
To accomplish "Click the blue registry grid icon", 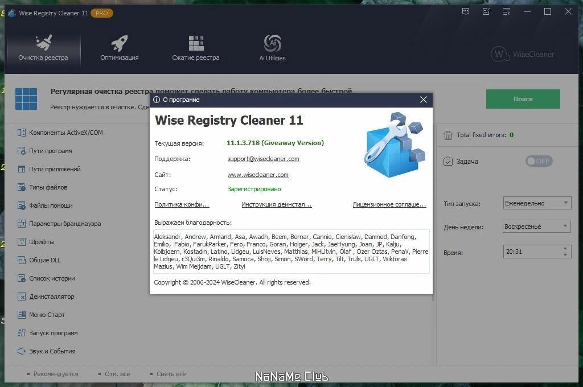I will [26, 99].
